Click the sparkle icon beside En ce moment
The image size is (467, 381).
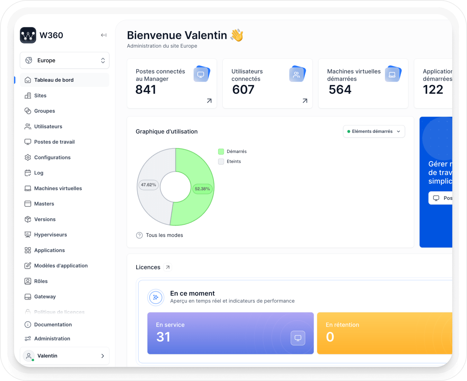tap(156, 297)
